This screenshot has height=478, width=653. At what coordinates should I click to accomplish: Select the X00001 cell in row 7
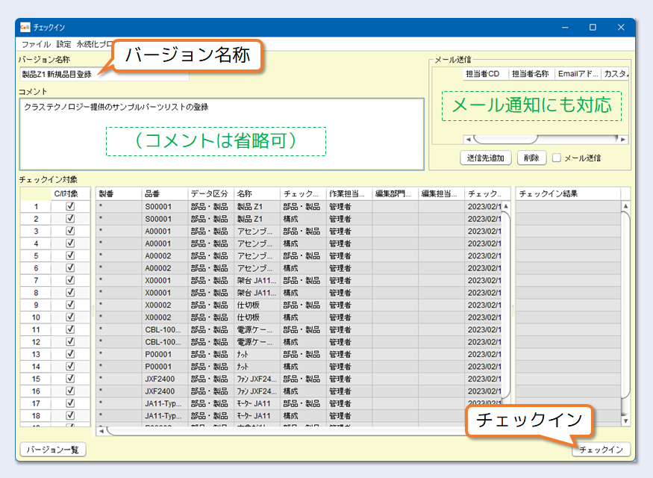(x=164, y=281)
